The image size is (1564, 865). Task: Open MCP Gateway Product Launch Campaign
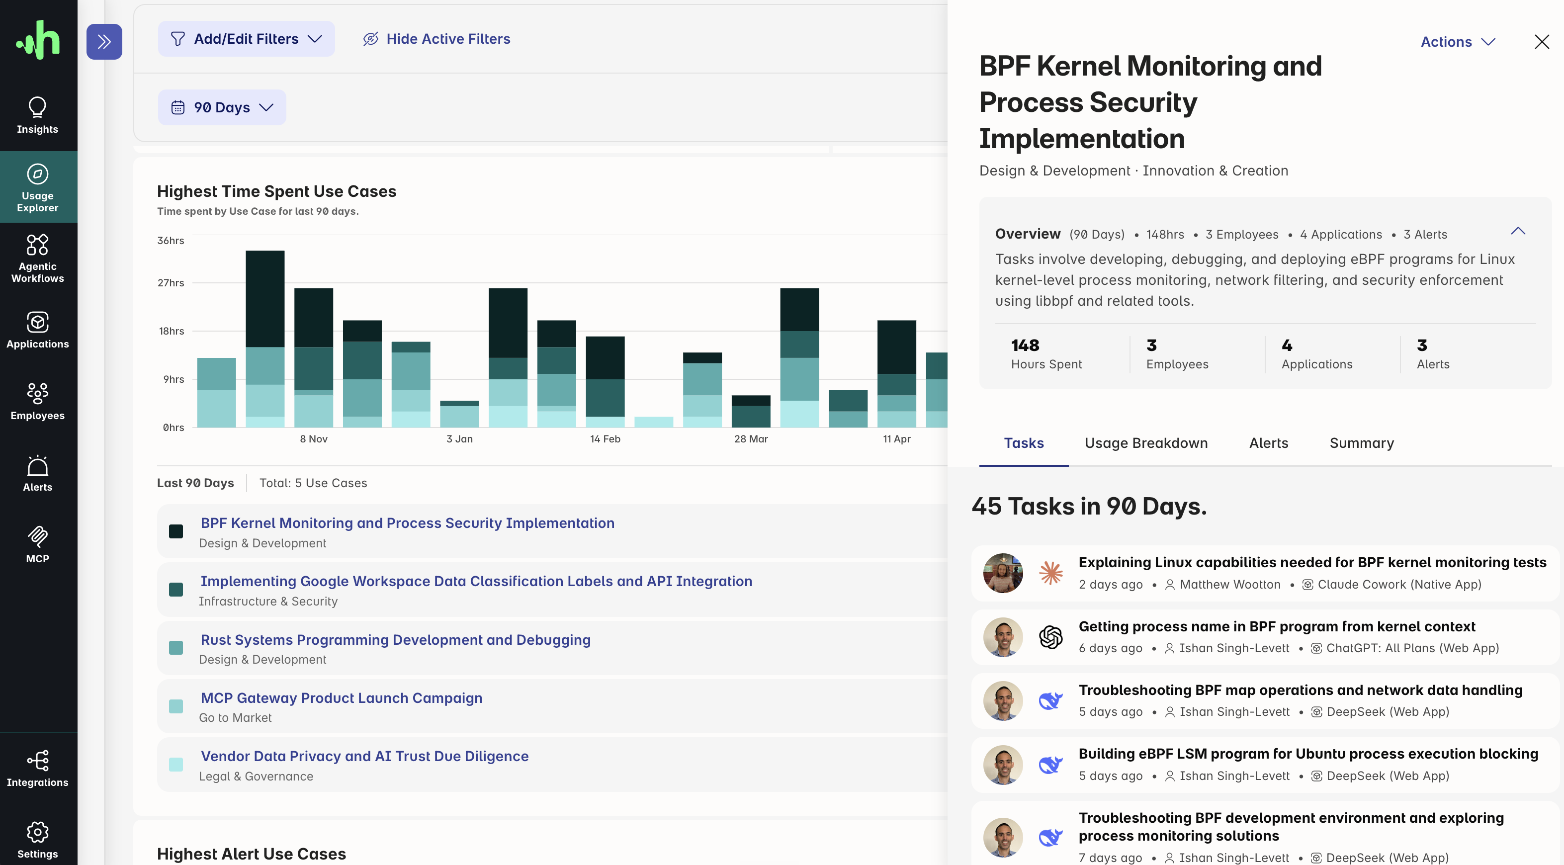point(341,697)
